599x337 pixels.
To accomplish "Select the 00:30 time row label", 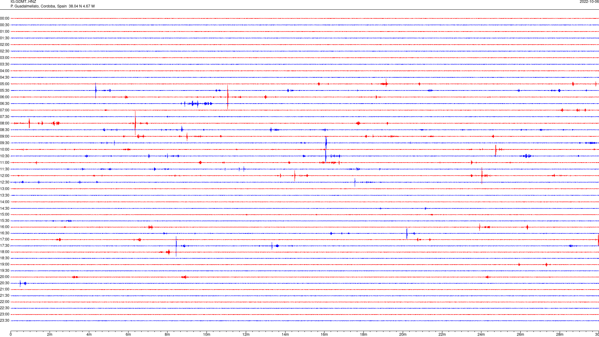I will point(5,25).
